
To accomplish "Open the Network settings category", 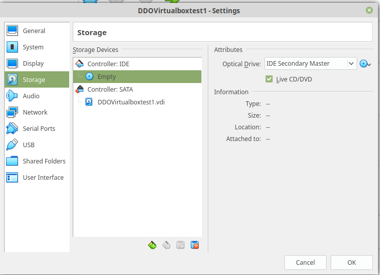I will [37, 112].
